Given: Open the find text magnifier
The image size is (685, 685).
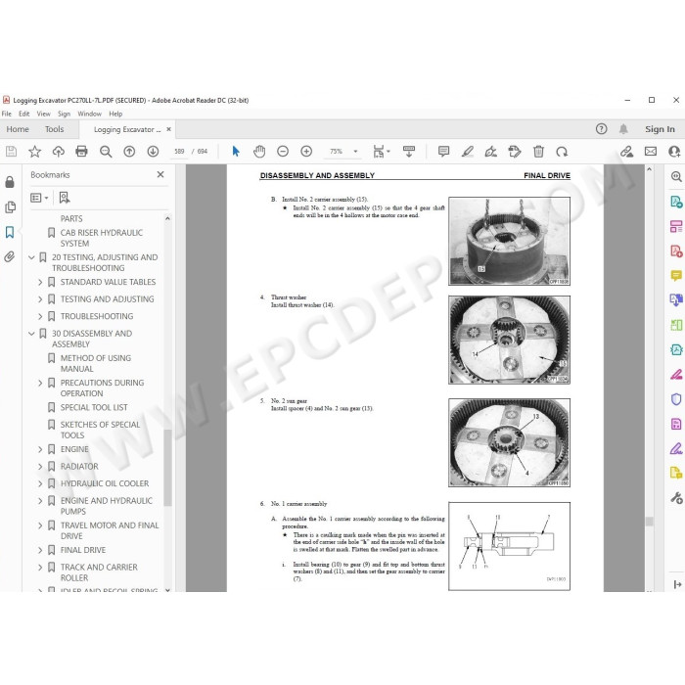Looking at the screenshot, I should (106, 152).
